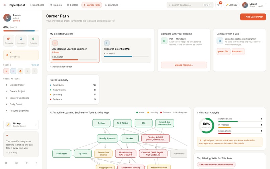Switch to the Explore tab
The image size is (270, 169).
(73, 5)
